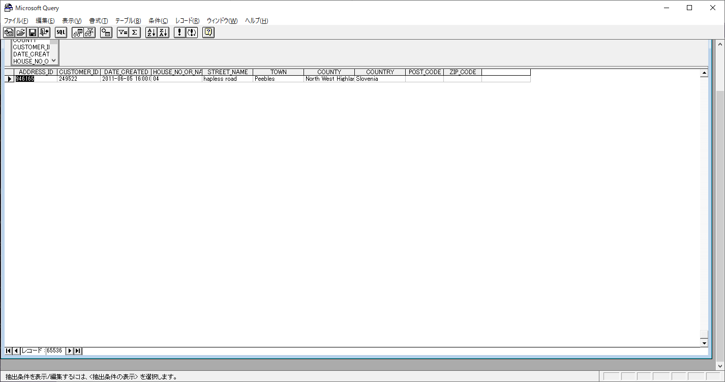
Task: Open the 表示(V) menu
Action: click(72, 21)
